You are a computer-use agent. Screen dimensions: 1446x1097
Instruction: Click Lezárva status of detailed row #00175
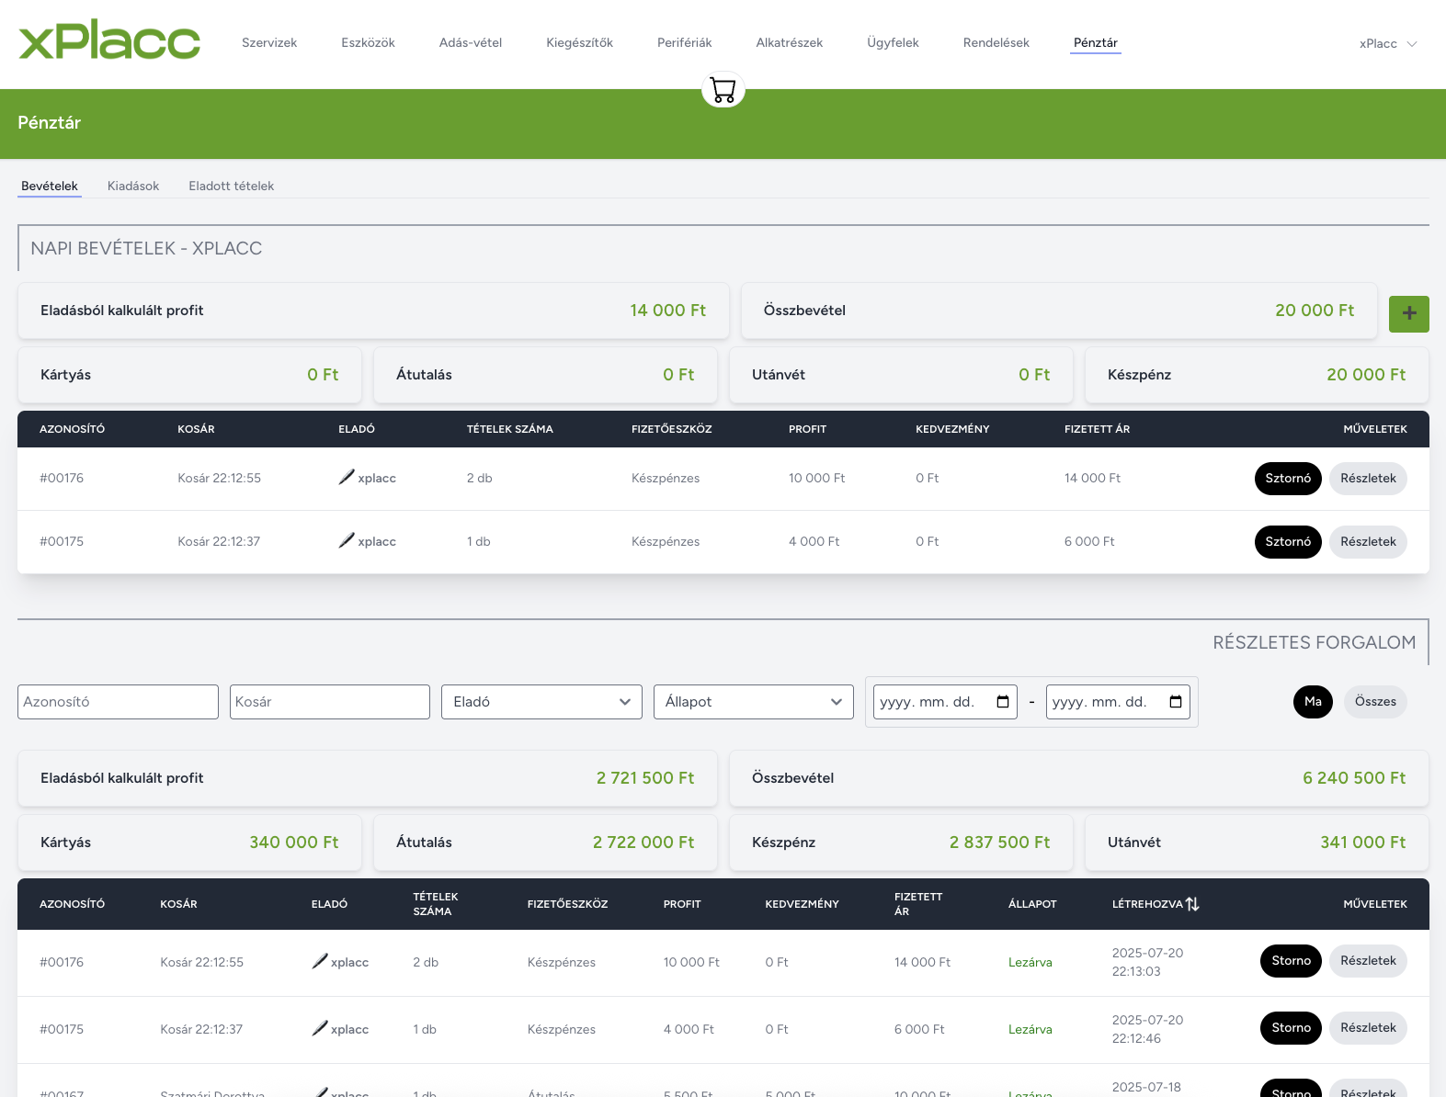tap(1030, 1029)
